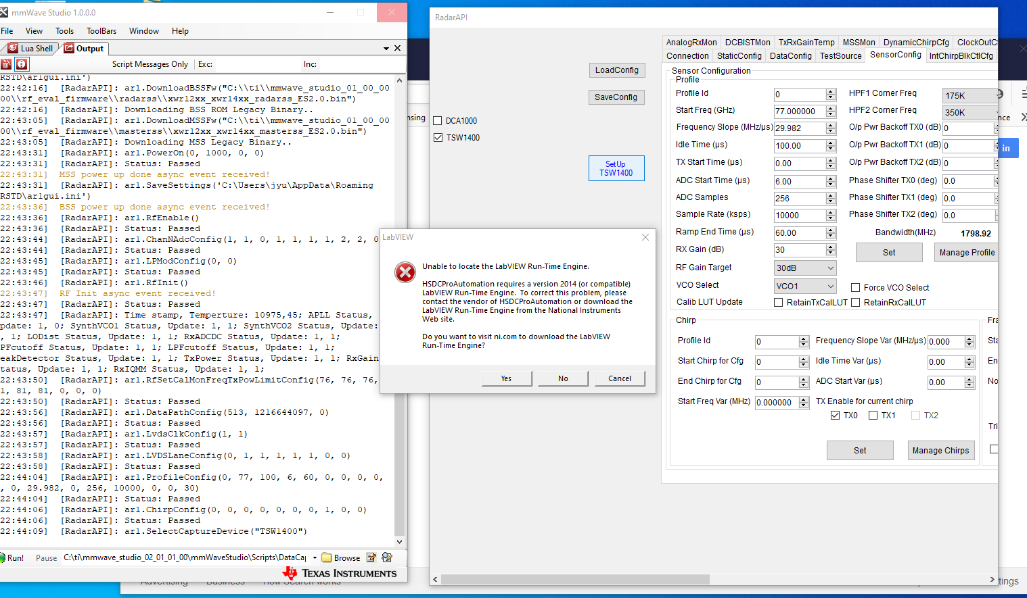Clear the Output log with trash icon
This screenshot has height=598, width=1027.
6,64
